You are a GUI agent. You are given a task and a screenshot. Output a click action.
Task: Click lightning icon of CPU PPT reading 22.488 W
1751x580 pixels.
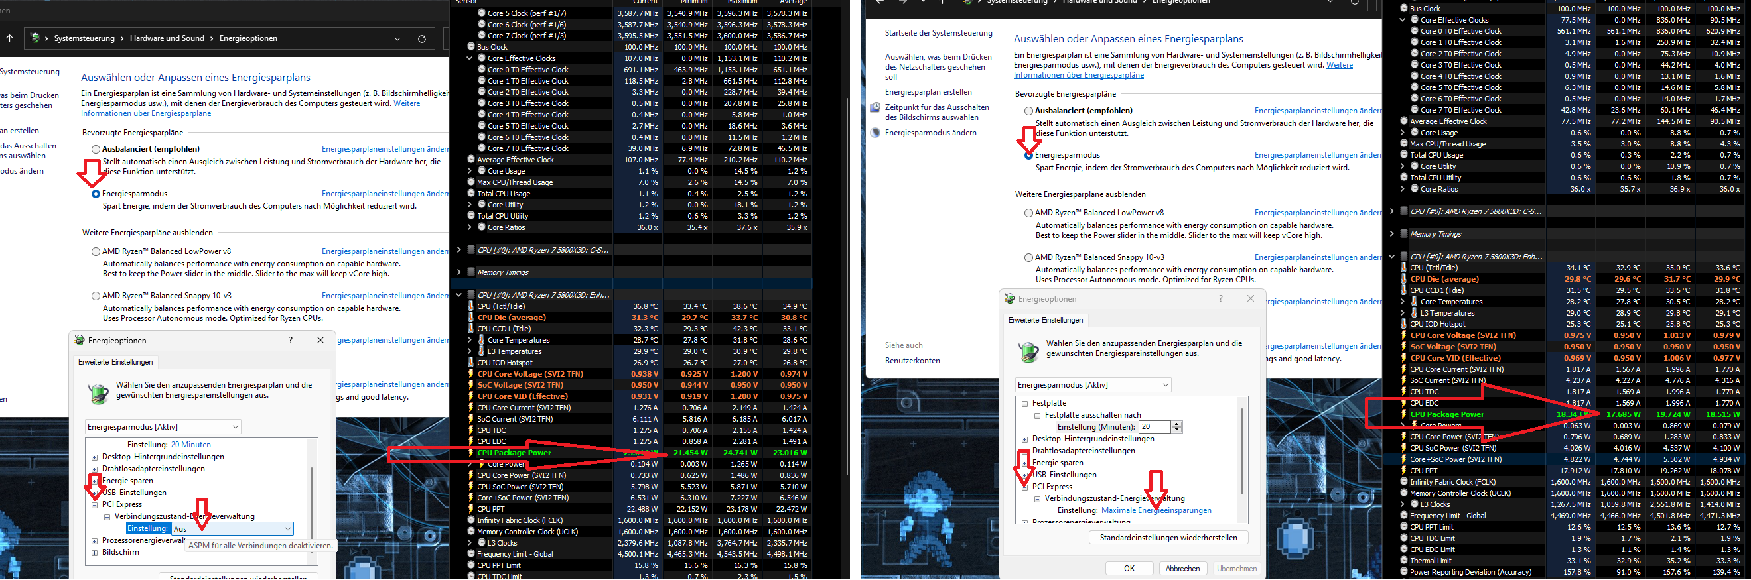click(x=470, y=509)
